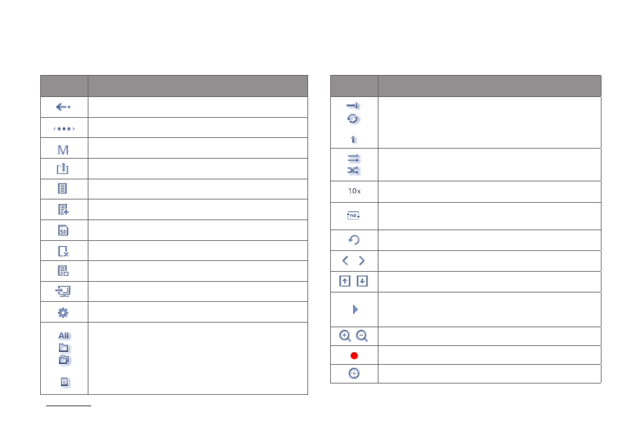Viewport: 639px width, 433px height.
Task: Click the left chevron previous arrow
Action: 345,261
